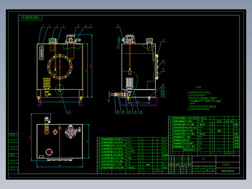Select the tall vertical dimension line right of front view
Image resolution: width=252 pixels, height=189 pixels.
coord(92,66)
